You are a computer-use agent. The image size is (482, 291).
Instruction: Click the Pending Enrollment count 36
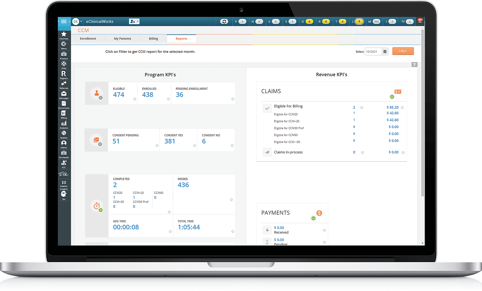pyautogui.click(x=180, y=95)
